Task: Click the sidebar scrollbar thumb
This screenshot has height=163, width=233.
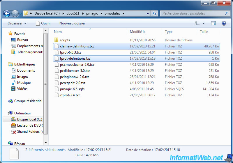Action: click(x=46, y=84)
